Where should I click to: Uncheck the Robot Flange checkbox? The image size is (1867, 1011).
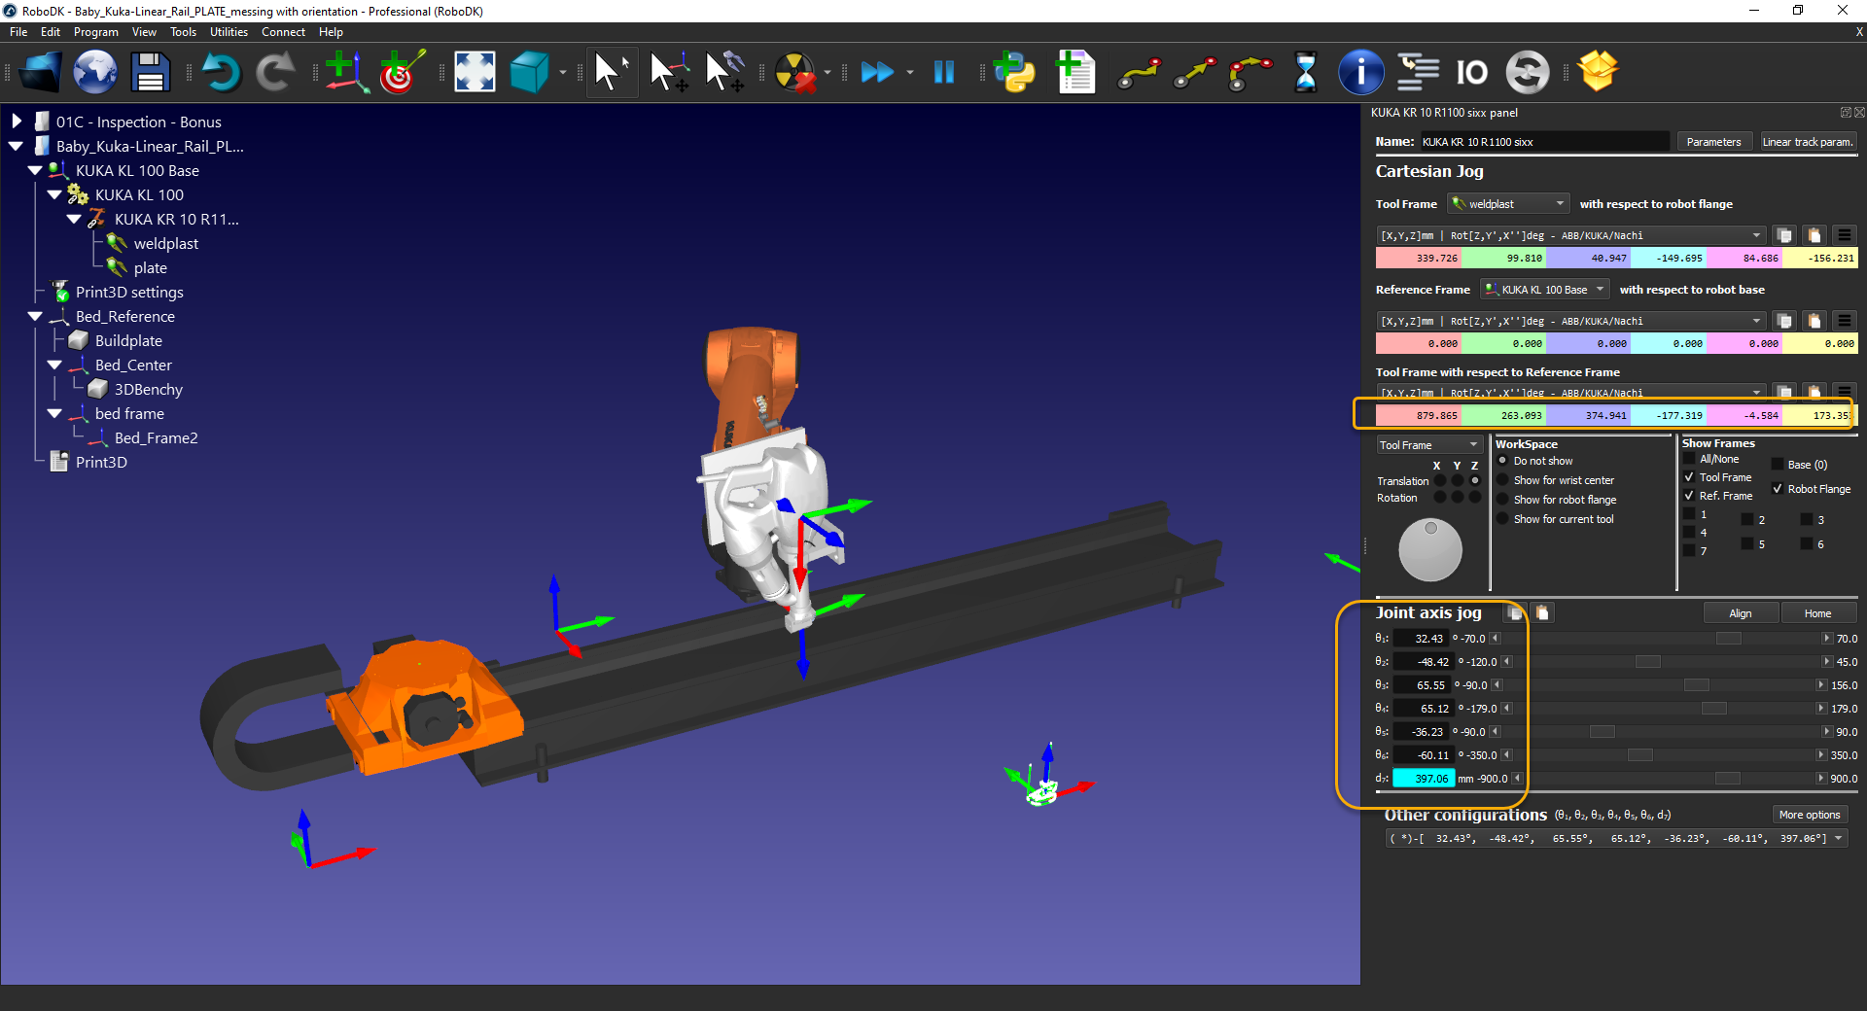click(1778, 489)
